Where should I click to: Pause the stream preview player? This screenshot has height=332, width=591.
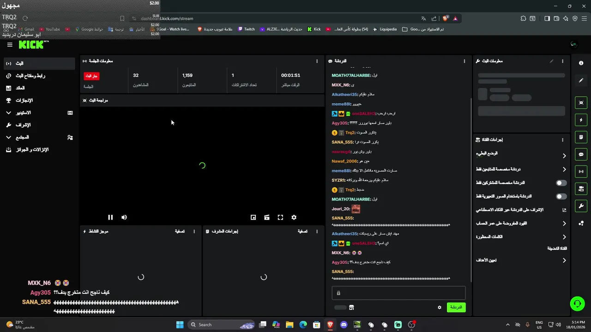click(110, 217)
